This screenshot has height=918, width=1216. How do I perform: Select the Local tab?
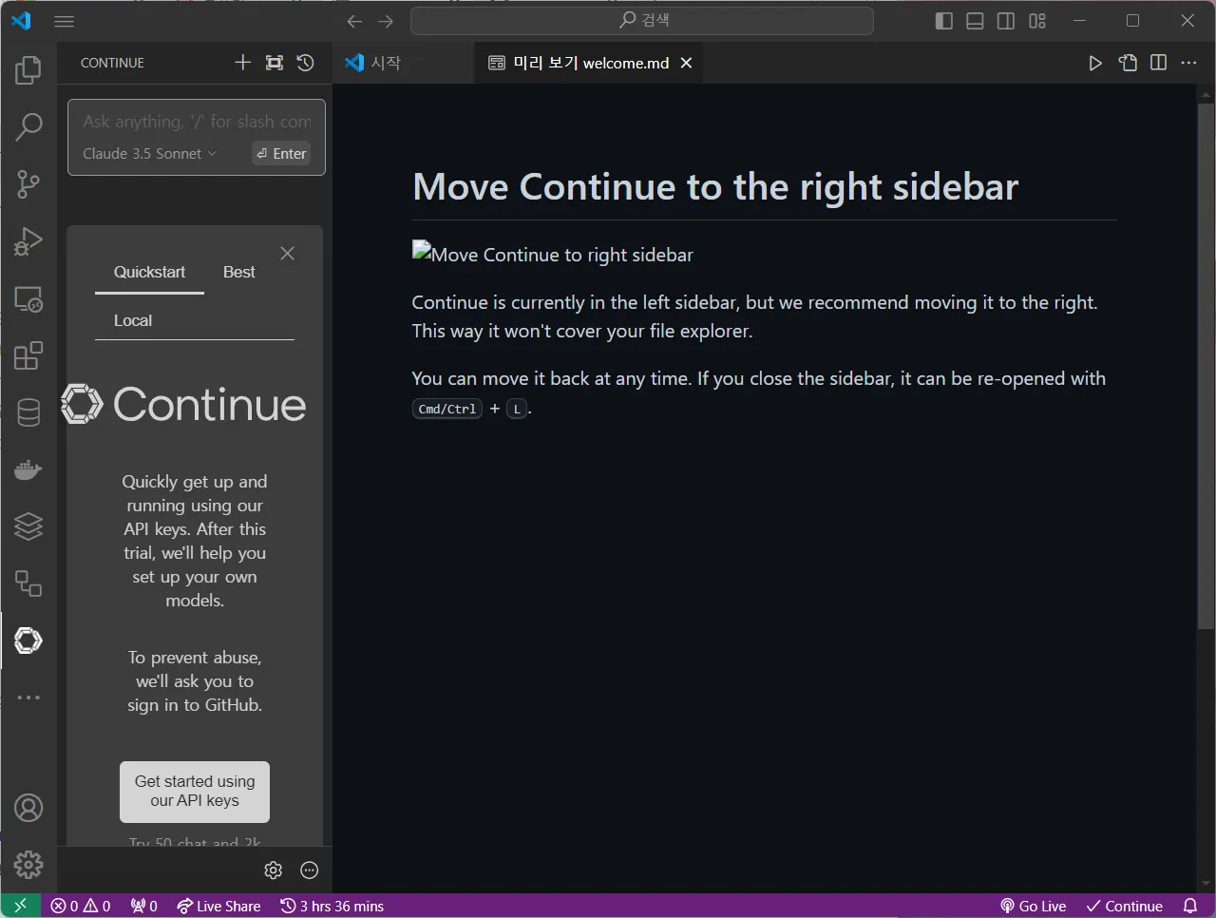coord(133,320)
